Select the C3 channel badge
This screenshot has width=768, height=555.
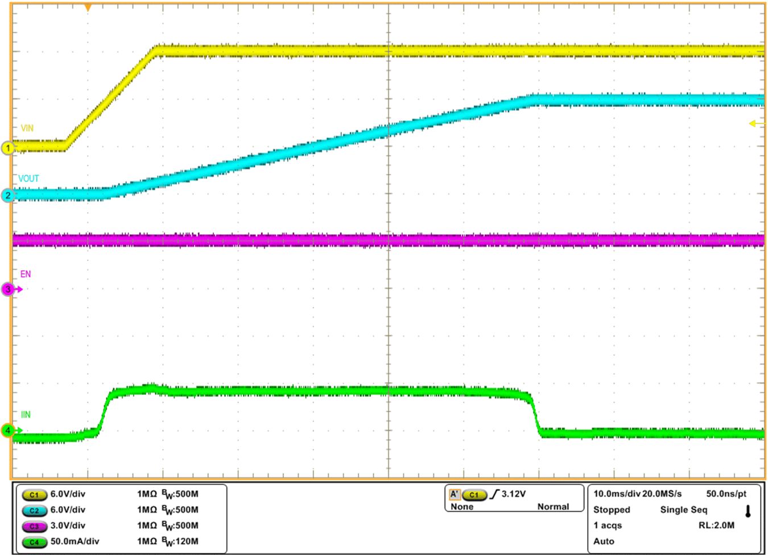click(34, 525)
